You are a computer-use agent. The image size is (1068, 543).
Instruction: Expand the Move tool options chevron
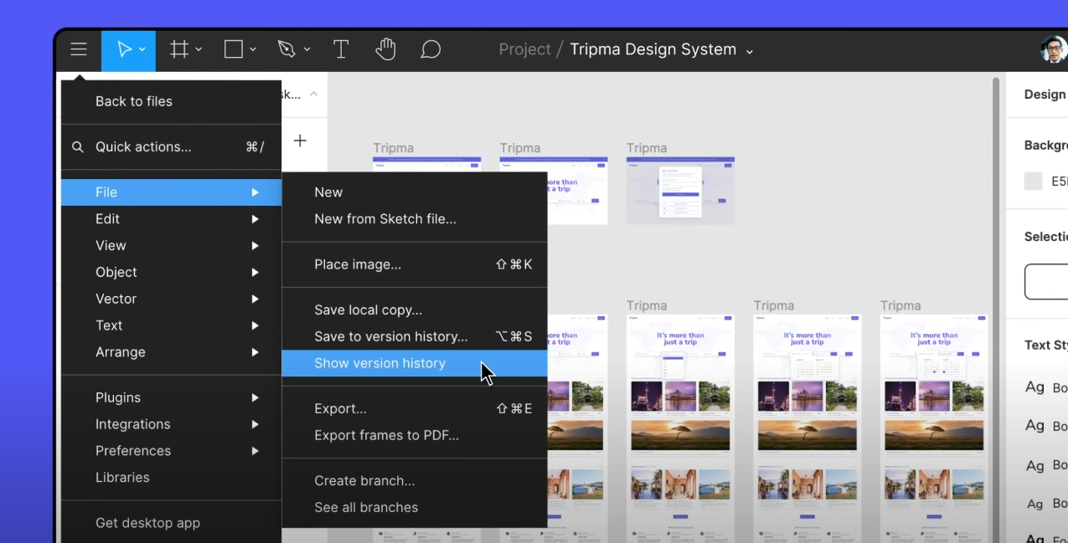(142, 50)
